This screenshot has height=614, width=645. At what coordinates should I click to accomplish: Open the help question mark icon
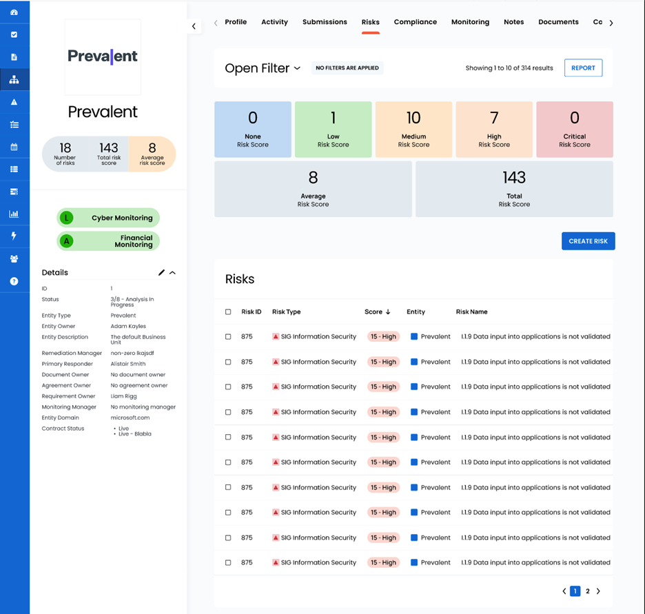coord(14,281)
